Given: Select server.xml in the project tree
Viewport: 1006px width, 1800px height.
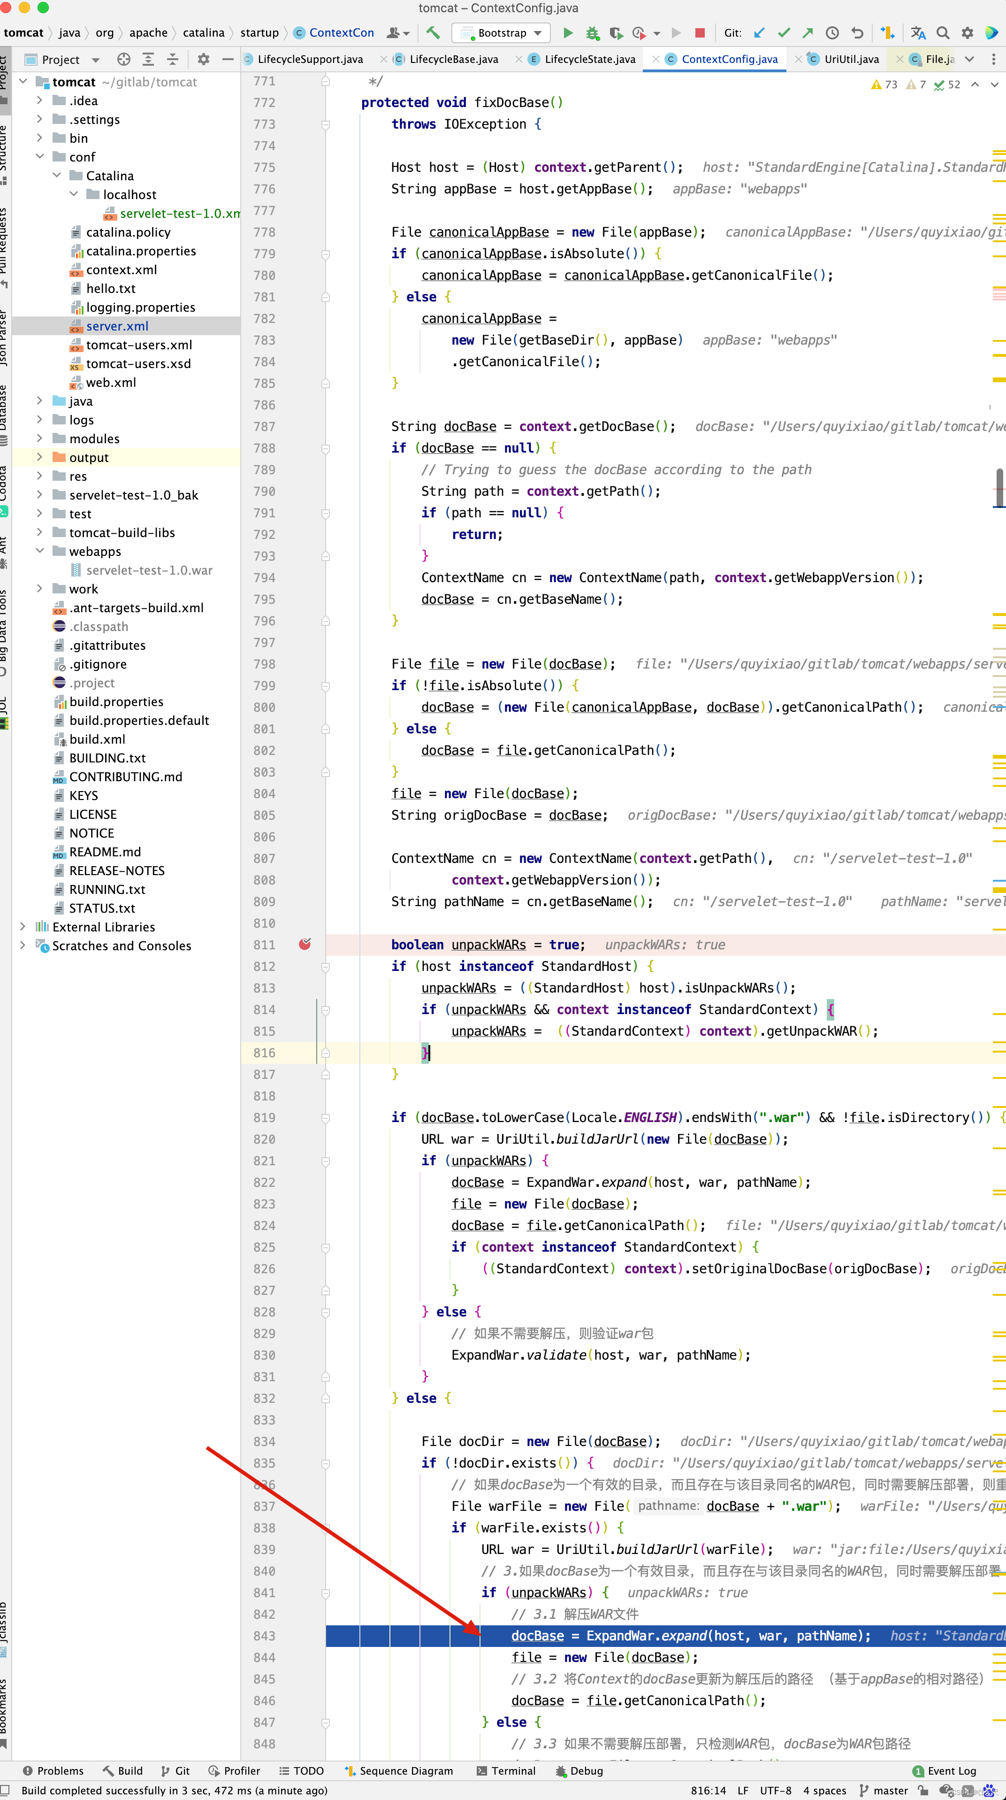Looking at the screenshot, I should 116,326.
